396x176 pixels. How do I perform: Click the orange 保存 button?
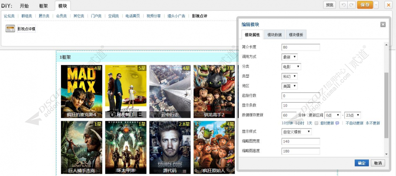click(x=365, y=5)
